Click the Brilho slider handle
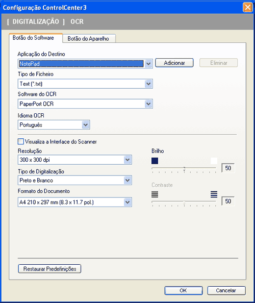Viewport: 255px width, 303px height. click(184, 169)
